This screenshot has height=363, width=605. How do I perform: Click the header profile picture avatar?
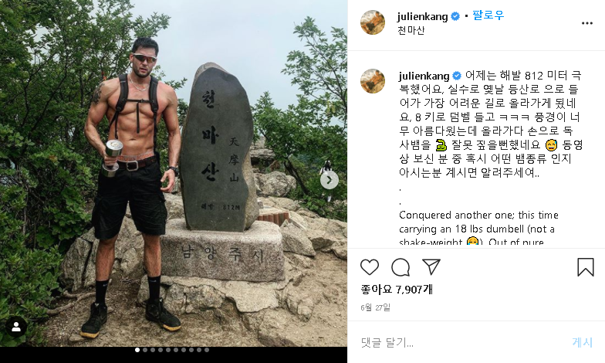coord(373,22)
